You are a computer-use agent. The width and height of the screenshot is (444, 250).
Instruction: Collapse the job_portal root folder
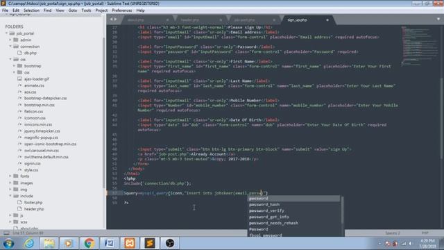6,33
